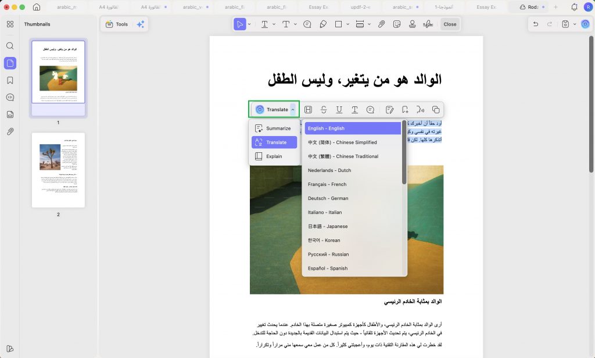
Task: Open the Tools button
Action: 117,24
